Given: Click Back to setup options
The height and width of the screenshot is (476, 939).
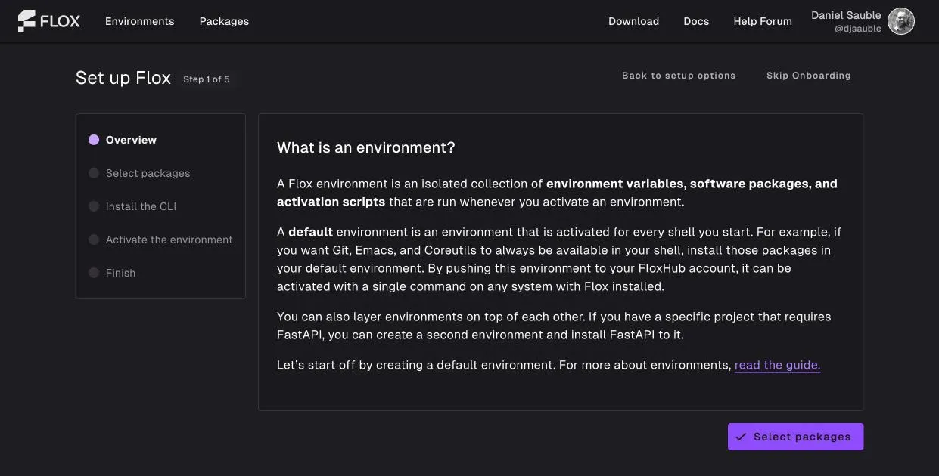Looking at the screenshot, I should tap(679, 76).
